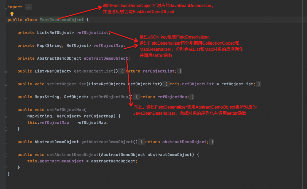Click the folded body 'return refObjectList;'
The height and width of the screenshot is (189, 307).
(x=151, y=71)
